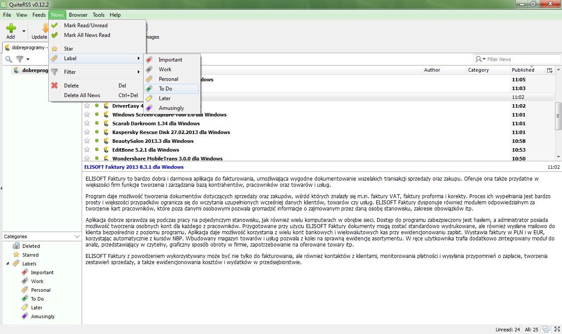Open the column chooser button in header
Screen dimensions: 562x334
[549, 70]
